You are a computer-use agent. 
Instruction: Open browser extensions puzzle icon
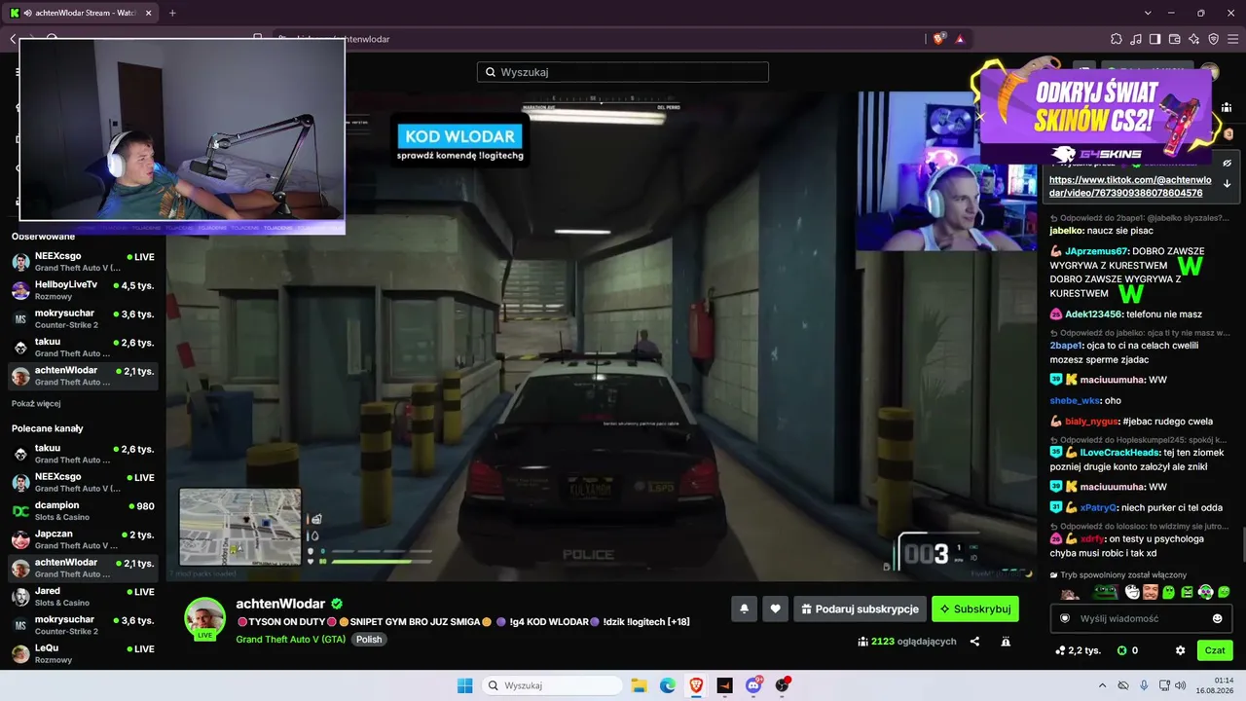point(1117,39)
